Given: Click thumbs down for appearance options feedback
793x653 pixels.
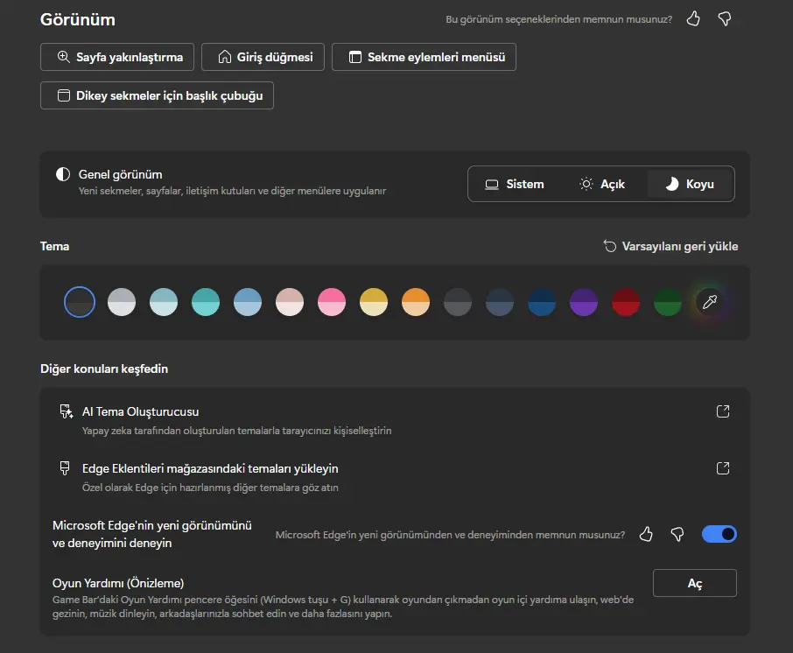Looking at the screenshot, I should (x=725, y=18).
